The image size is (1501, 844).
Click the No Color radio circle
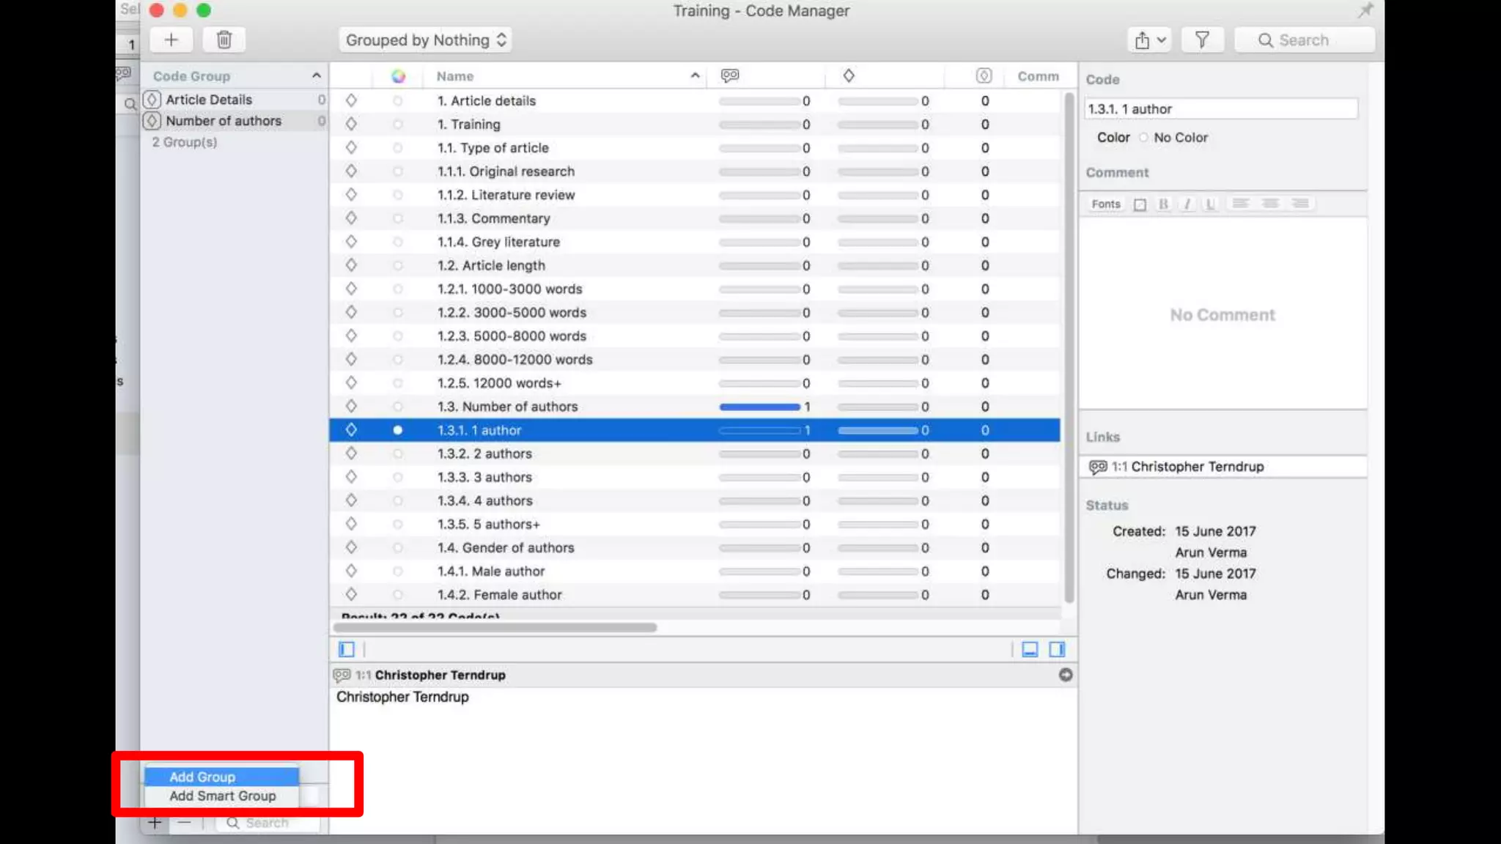click(1143, 138)
